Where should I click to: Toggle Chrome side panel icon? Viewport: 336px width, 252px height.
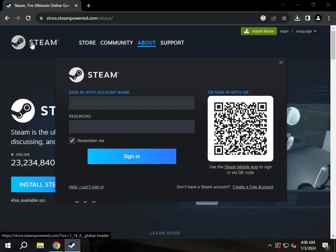(x=308, y=18)
